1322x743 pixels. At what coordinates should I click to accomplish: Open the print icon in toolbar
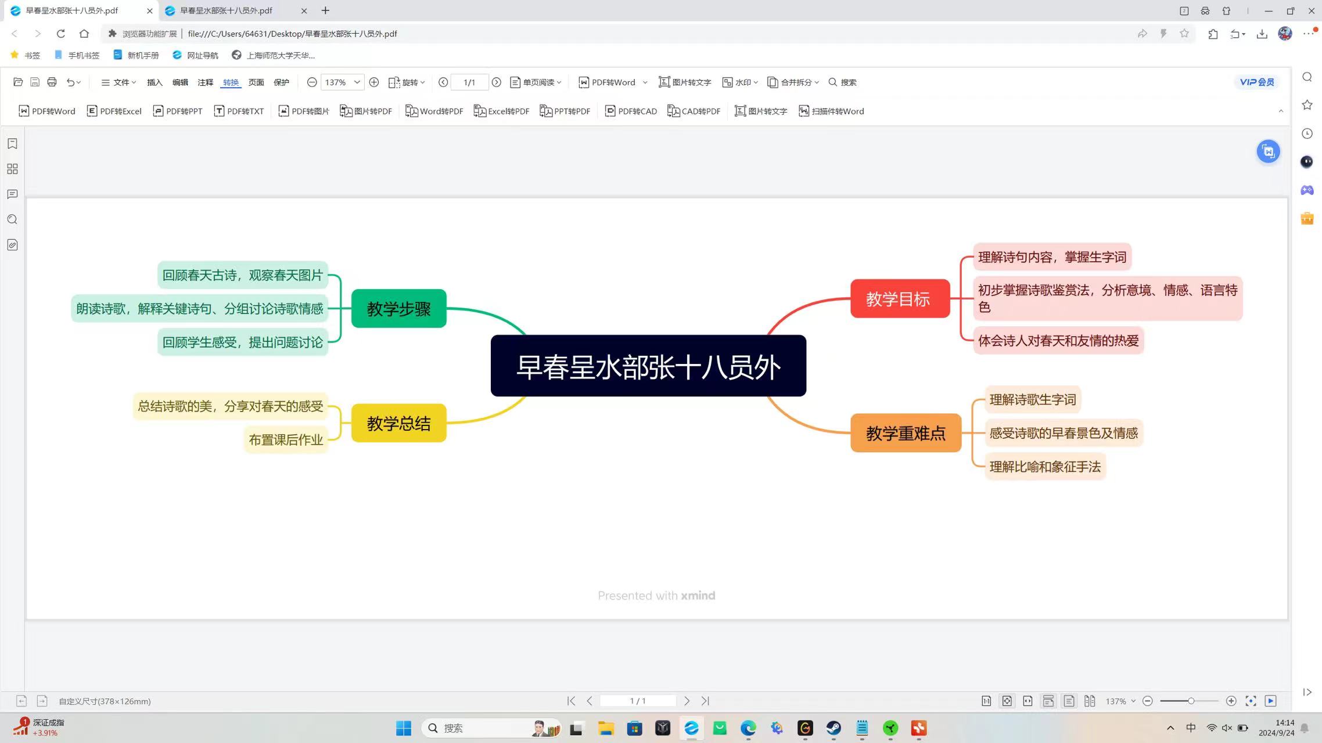coord(52,82)
